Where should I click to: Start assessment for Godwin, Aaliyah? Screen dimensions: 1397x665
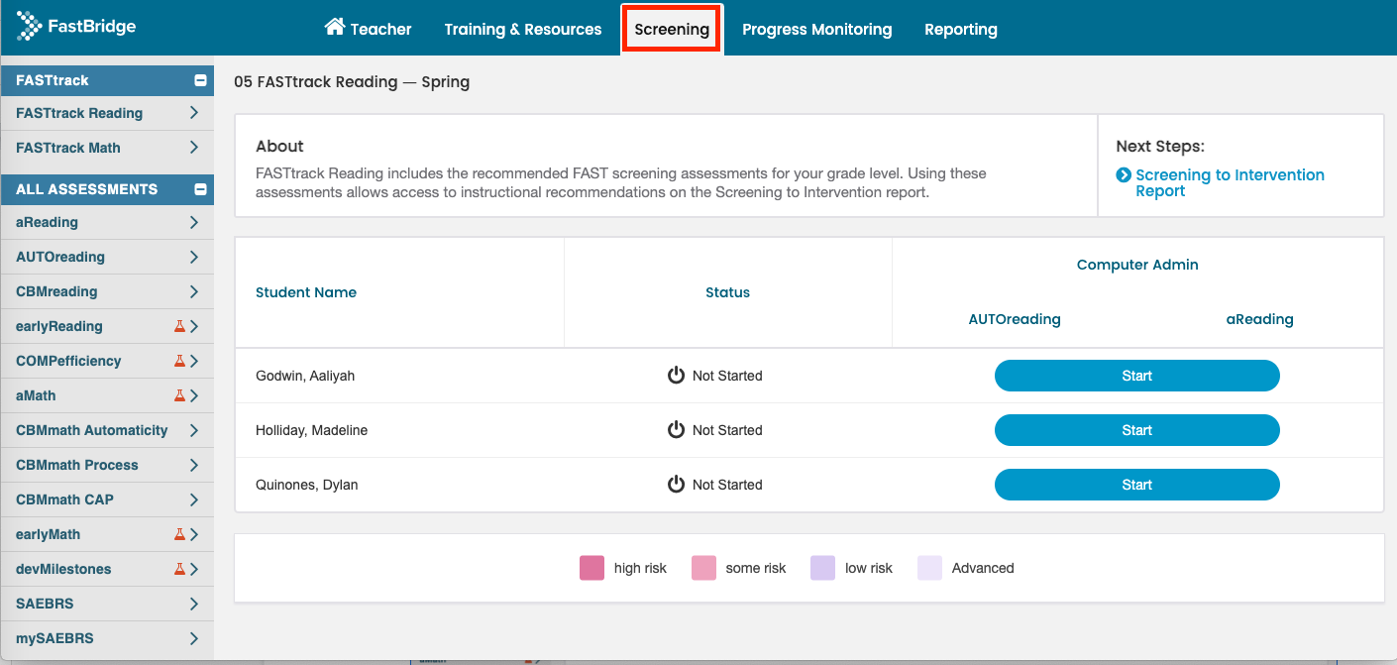click(x=1137, y=376)
